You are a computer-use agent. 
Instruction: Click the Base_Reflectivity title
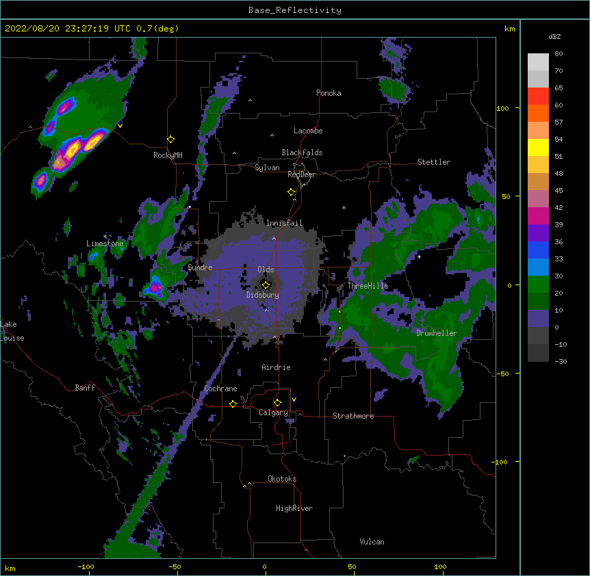coord(295,10)
